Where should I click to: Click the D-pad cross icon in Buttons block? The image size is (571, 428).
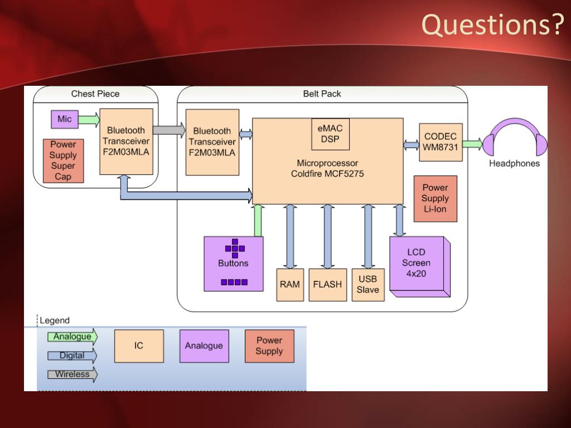tap(235, 249)
